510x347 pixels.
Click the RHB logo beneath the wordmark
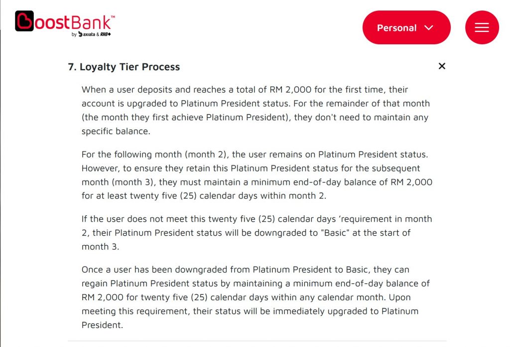(x=106, y=34)
